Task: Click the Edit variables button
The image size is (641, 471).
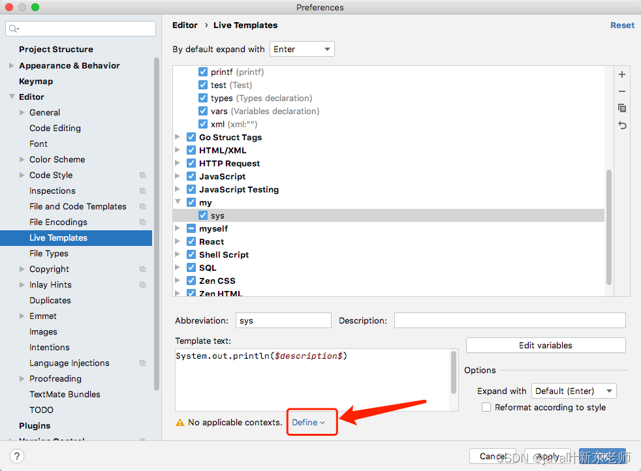Action: 546,345
